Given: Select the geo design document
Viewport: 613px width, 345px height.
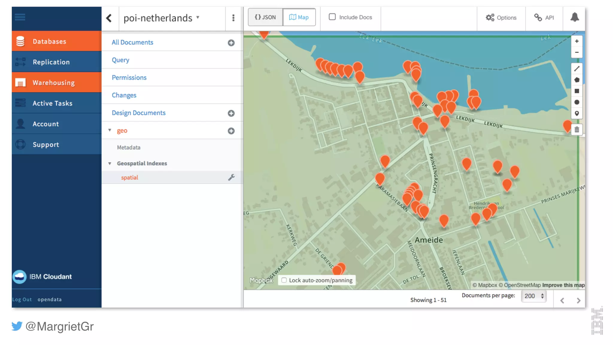Looking at the screenshot, I should click(x=122, y=131).
